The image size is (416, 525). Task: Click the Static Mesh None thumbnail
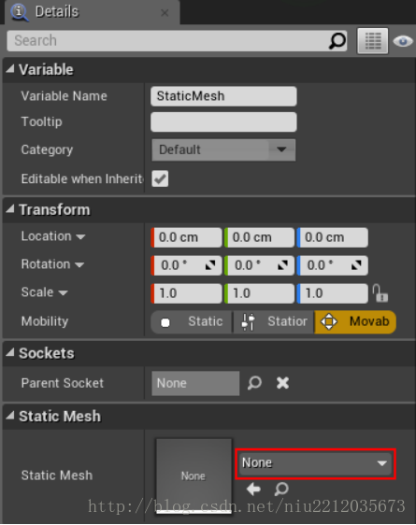[x=194, y=475]
